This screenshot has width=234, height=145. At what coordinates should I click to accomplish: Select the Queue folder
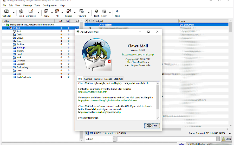click(20, 38)
